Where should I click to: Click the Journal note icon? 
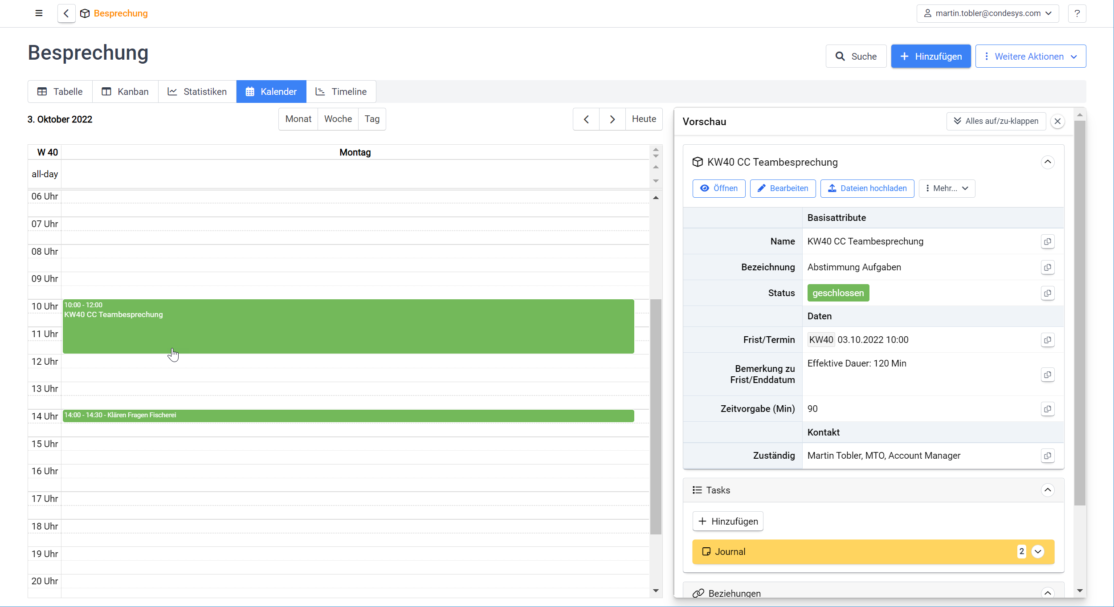click(706, 551)
